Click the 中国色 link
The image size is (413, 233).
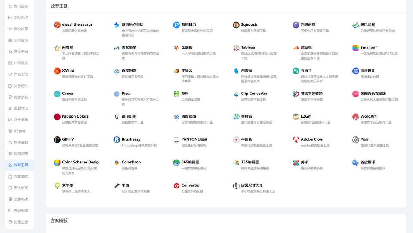[247, 139]
